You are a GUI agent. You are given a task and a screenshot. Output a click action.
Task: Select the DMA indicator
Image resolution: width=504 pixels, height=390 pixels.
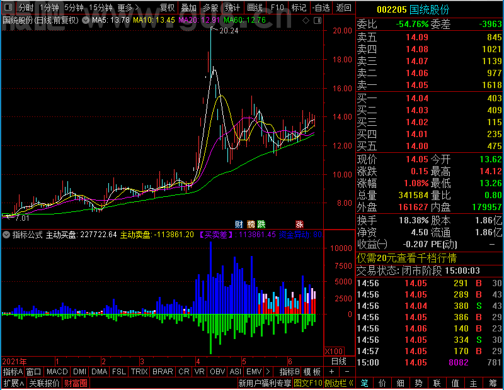[x=100, y=372]
